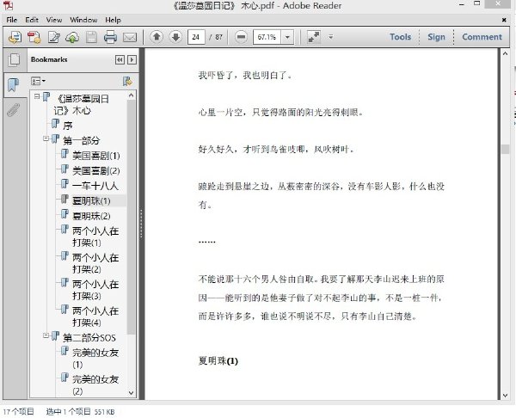Screen dimensions: 516x418
Task: Print the document using printer icon
Action: pos(110,37)
